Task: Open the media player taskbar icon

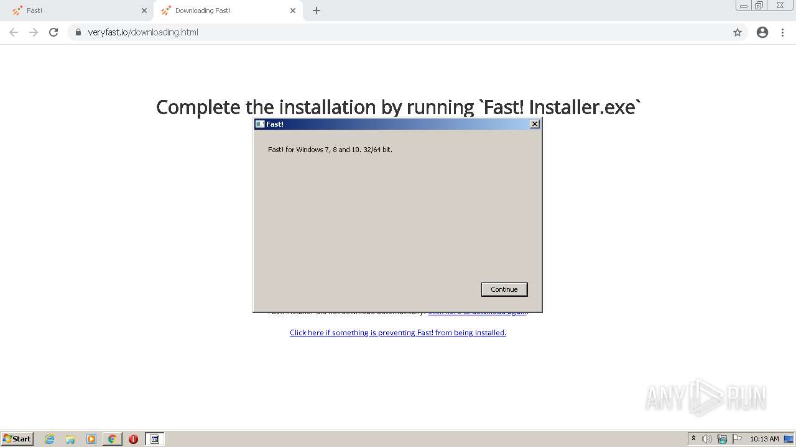Action: [91, 439]
